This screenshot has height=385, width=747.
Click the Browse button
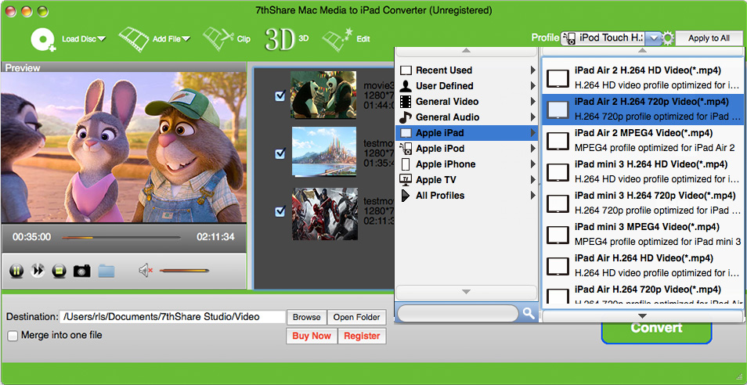pos(306,318)
